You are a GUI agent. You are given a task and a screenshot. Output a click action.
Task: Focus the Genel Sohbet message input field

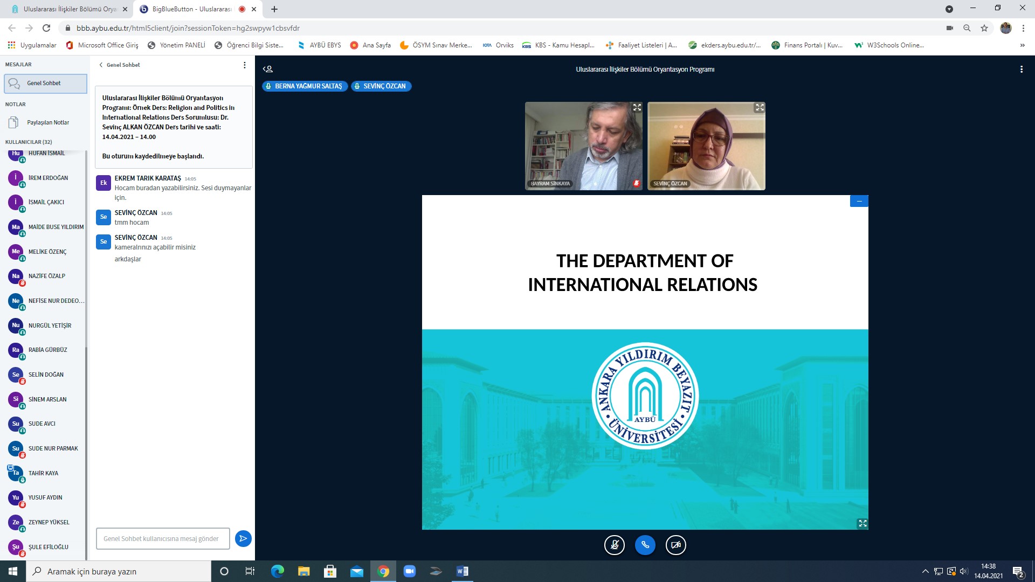162,538
